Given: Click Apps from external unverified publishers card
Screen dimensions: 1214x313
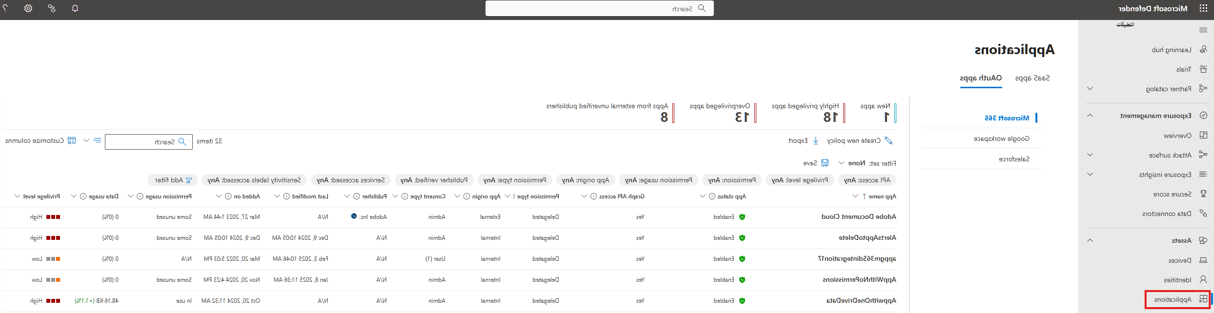Looking at the screenshot, I should [x=610, y=113].
